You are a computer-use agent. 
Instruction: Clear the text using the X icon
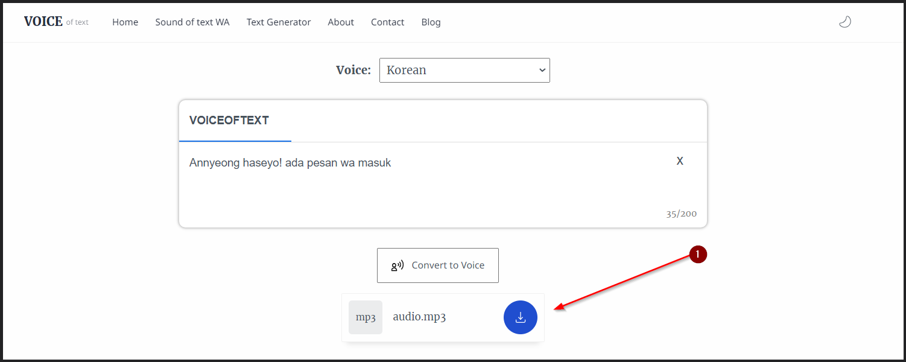click(x=680, y=160)
